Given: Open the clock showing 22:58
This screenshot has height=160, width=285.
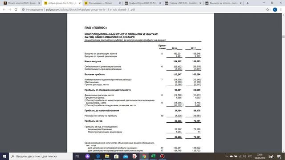Looking at the screenshot, I should [x=260, y=156].
